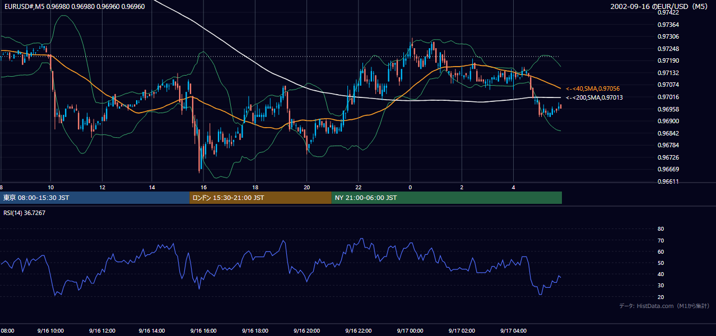Click the 9/16 12:00 bottom time label
716x336 pixels.
(101, 331)
